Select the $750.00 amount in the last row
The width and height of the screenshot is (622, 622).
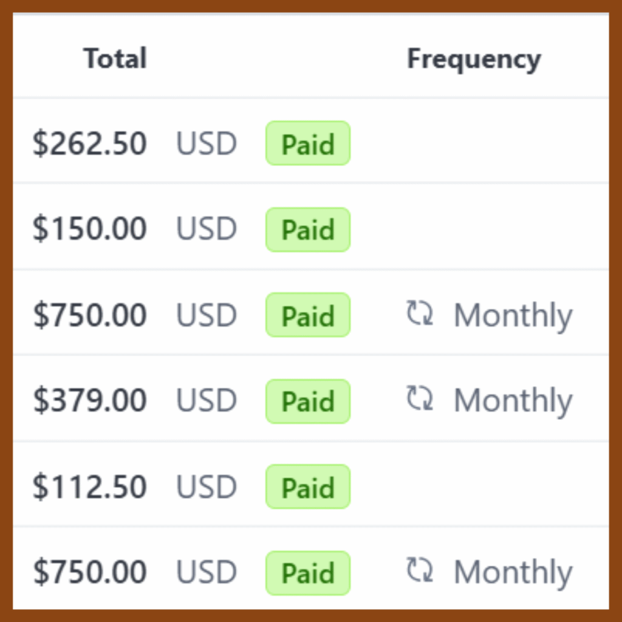point(90,572)
